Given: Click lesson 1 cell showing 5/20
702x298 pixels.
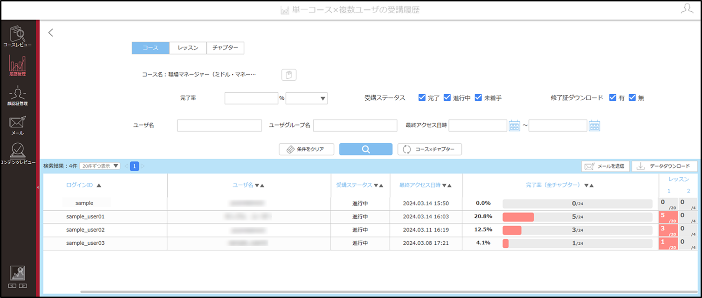Looking at the screenshot, I should pyautogui.click(x=668, y=217).
